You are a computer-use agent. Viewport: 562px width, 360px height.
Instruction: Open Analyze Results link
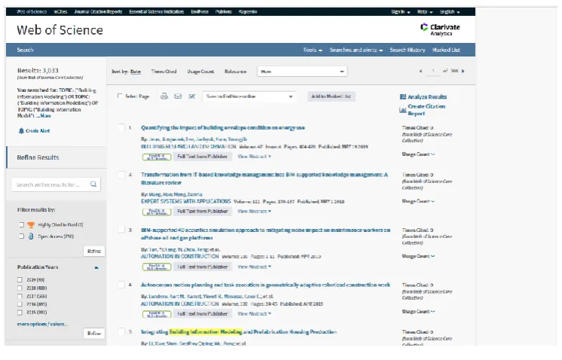tap(427, 97)
